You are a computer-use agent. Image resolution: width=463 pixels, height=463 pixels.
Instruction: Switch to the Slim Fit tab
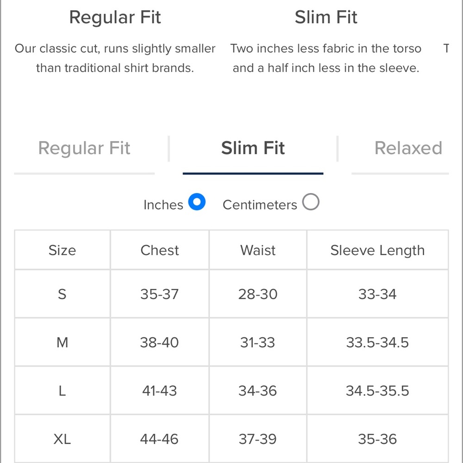coord(253,148)
